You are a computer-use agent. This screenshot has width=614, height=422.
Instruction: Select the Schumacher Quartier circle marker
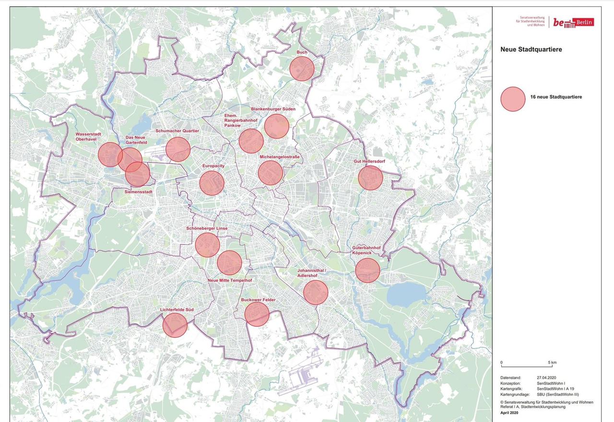tap(178, 149)
